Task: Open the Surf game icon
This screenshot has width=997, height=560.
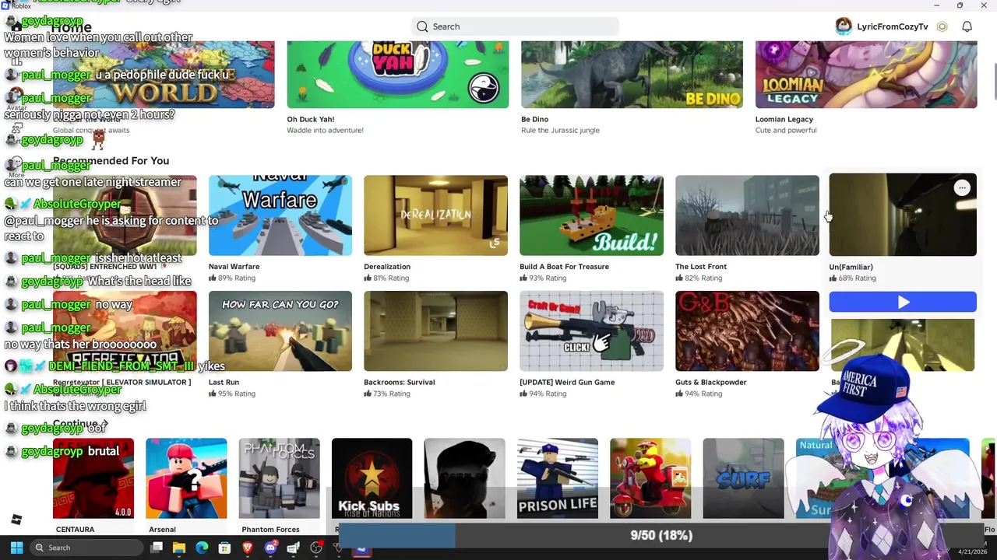Action: [x=743, y=478]
